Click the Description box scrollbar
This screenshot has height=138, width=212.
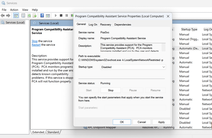(x=163, y=47)
